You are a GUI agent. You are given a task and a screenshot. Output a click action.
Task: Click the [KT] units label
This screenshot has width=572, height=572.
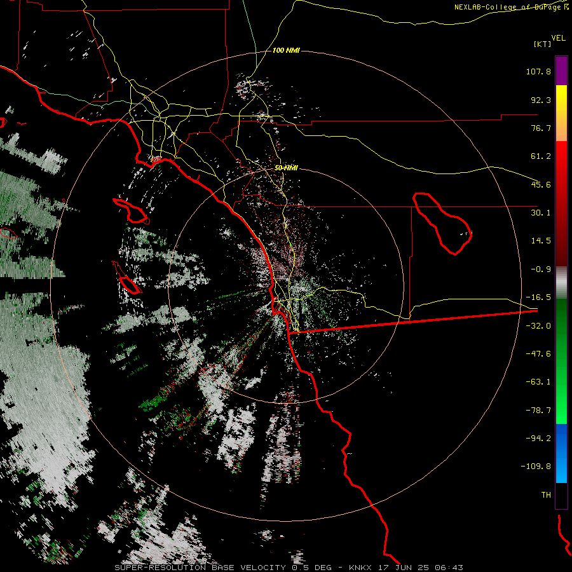click(543, 44)
